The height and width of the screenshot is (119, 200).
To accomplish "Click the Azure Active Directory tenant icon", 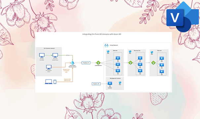I will click(73, 63).
